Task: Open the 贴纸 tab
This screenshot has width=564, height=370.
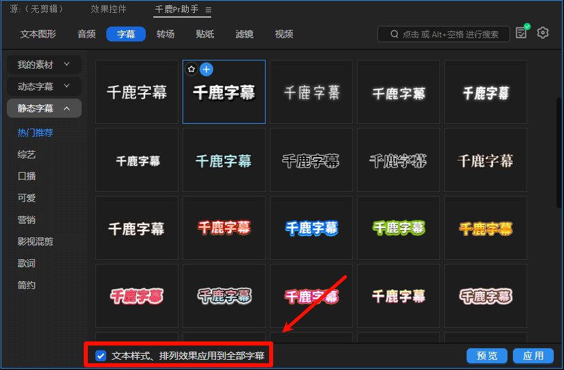Action: [205, 34]
